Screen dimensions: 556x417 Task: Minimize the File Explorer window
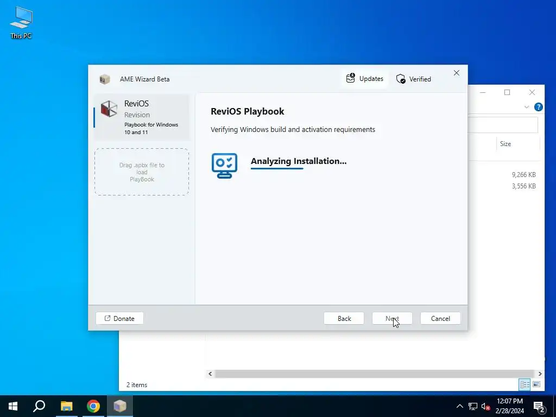pyautogui.click(x=483, y=92)
